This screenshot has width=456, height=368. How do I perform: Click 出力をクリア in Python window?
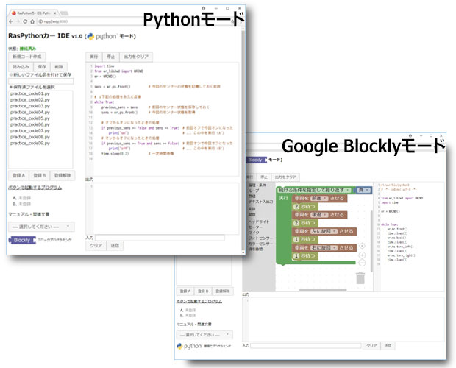[x=136, y=57]
